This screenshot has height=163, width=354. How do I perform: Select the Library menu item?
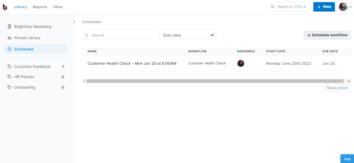[21, 7]
